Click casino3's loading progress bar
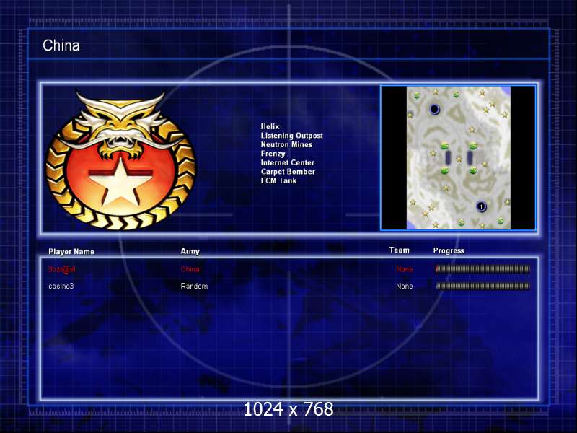The image size is (577, 433). 483,286
